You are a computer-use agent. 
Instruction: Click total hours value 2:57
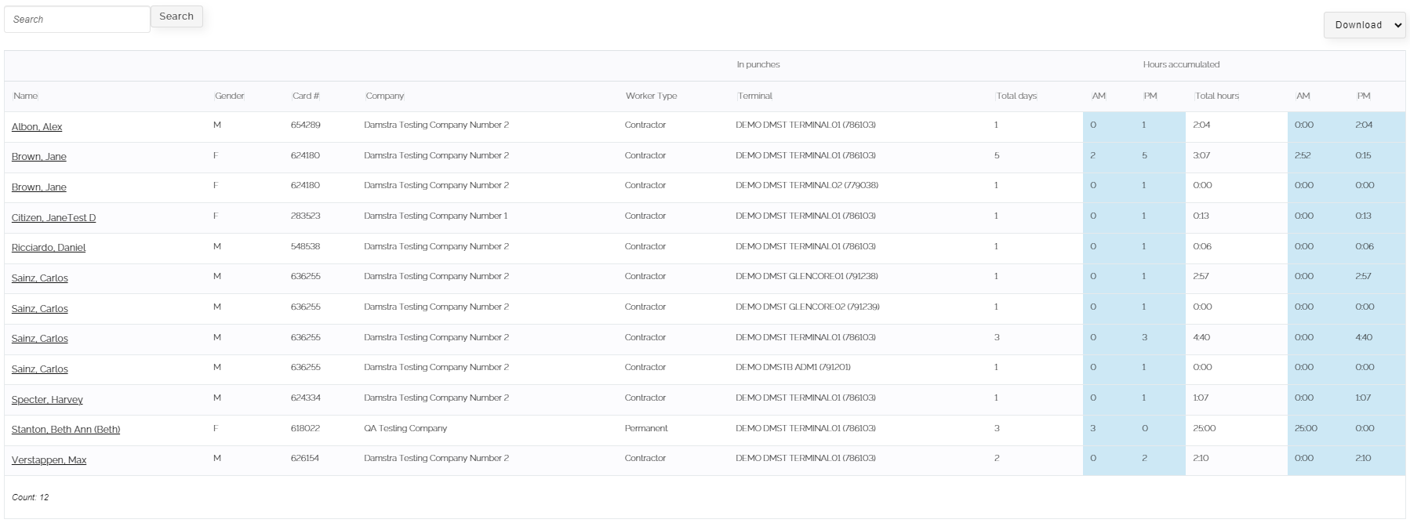coord(1201,276)
